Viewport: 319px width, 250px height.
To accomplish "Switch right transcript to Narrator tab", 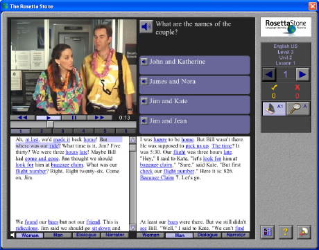I will coord(236,235).
